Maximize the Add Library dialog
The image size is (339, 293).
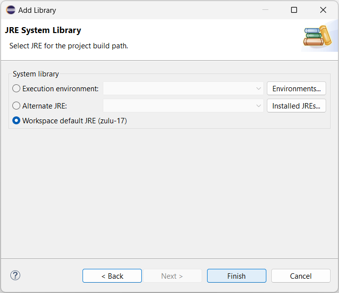point(294,10)
